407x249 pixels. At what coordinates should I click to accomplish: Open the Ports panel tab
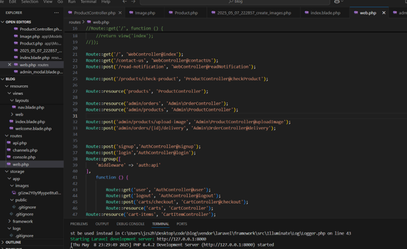tap(182, 224)
